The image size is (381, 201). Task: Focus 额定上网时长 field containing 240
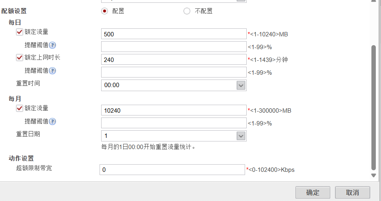[174, 60]
